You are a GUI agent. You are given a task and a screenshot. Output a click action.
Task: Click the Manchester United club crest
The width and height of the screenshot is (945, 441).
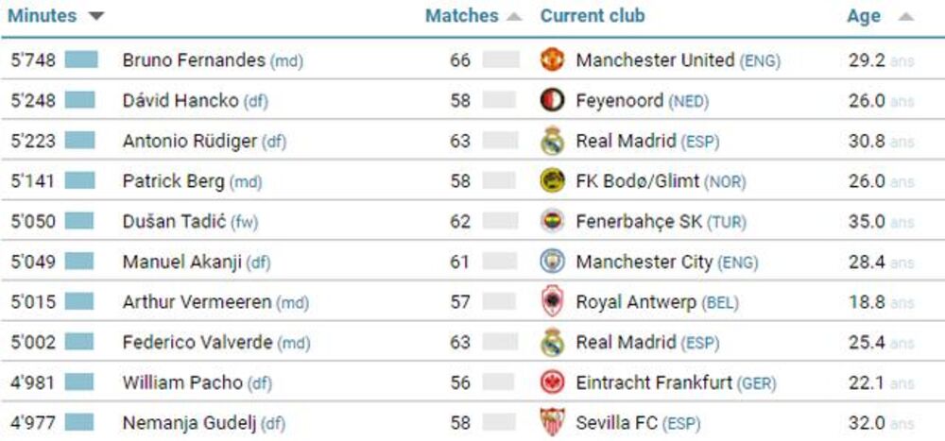click(552, 60)
